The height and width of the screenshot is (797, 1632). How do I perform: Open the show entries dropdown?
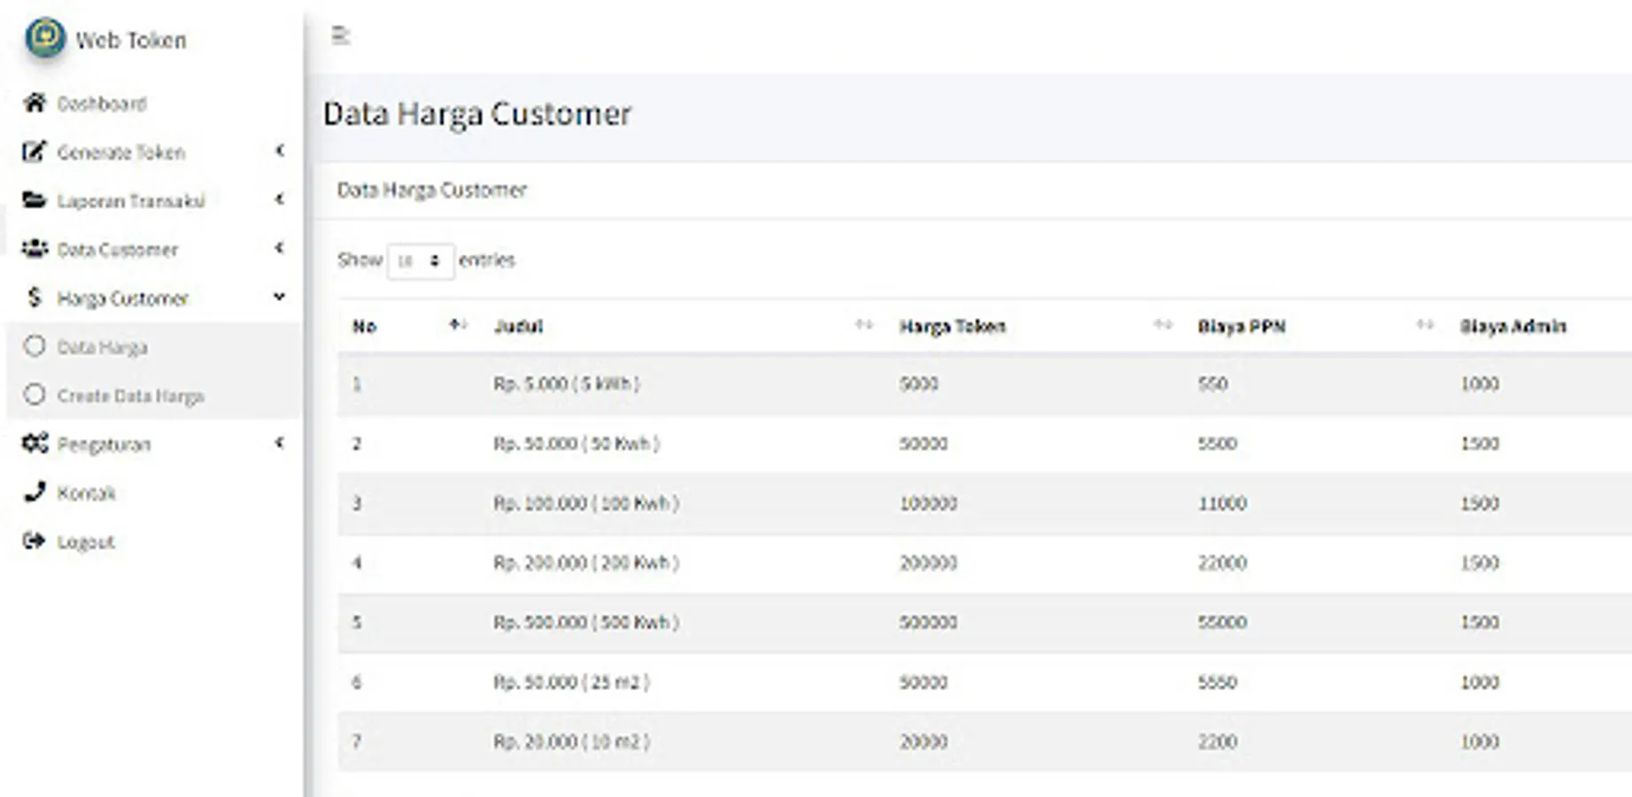point(421,261)
